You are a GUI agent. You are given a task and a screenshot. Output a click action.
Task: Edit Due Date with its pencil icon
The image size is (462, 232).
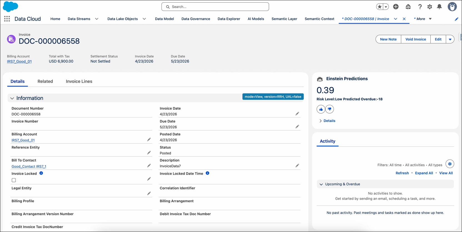click(x=297, y=126)
